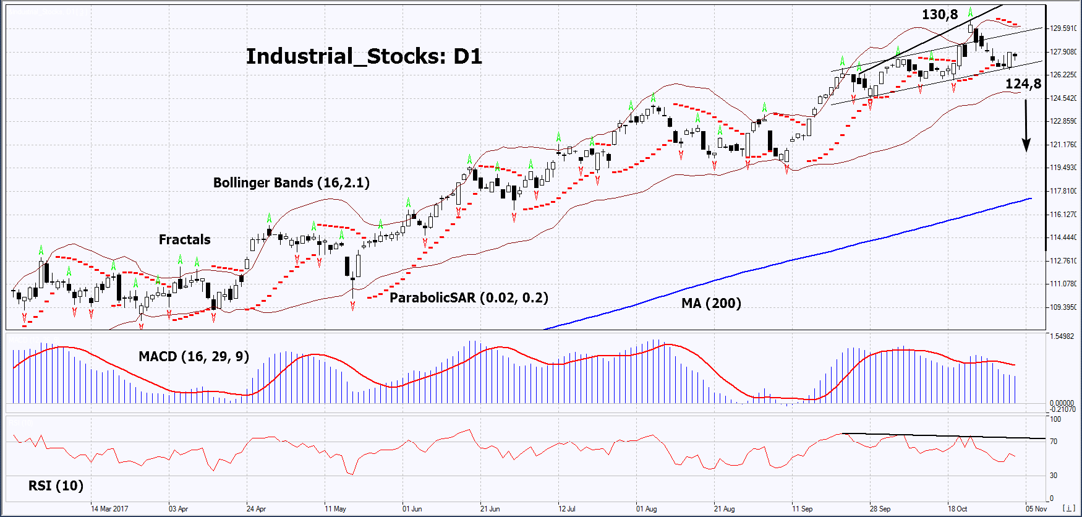Click the 21 Aug date label

point(724,509)
